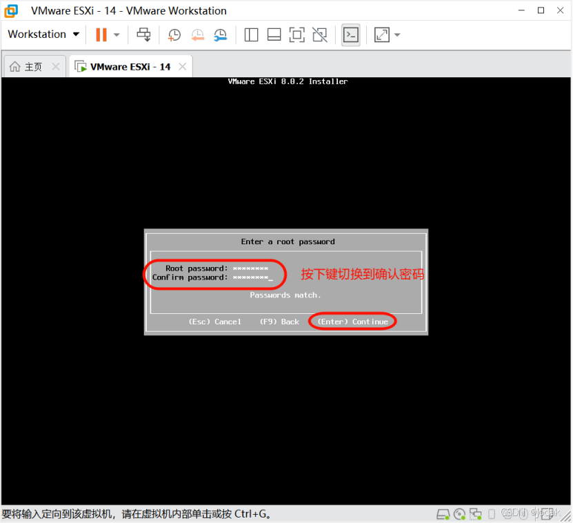The image size is (573, 523).
Task: Toggle the library sidebar view
Action: coord(251,35)
